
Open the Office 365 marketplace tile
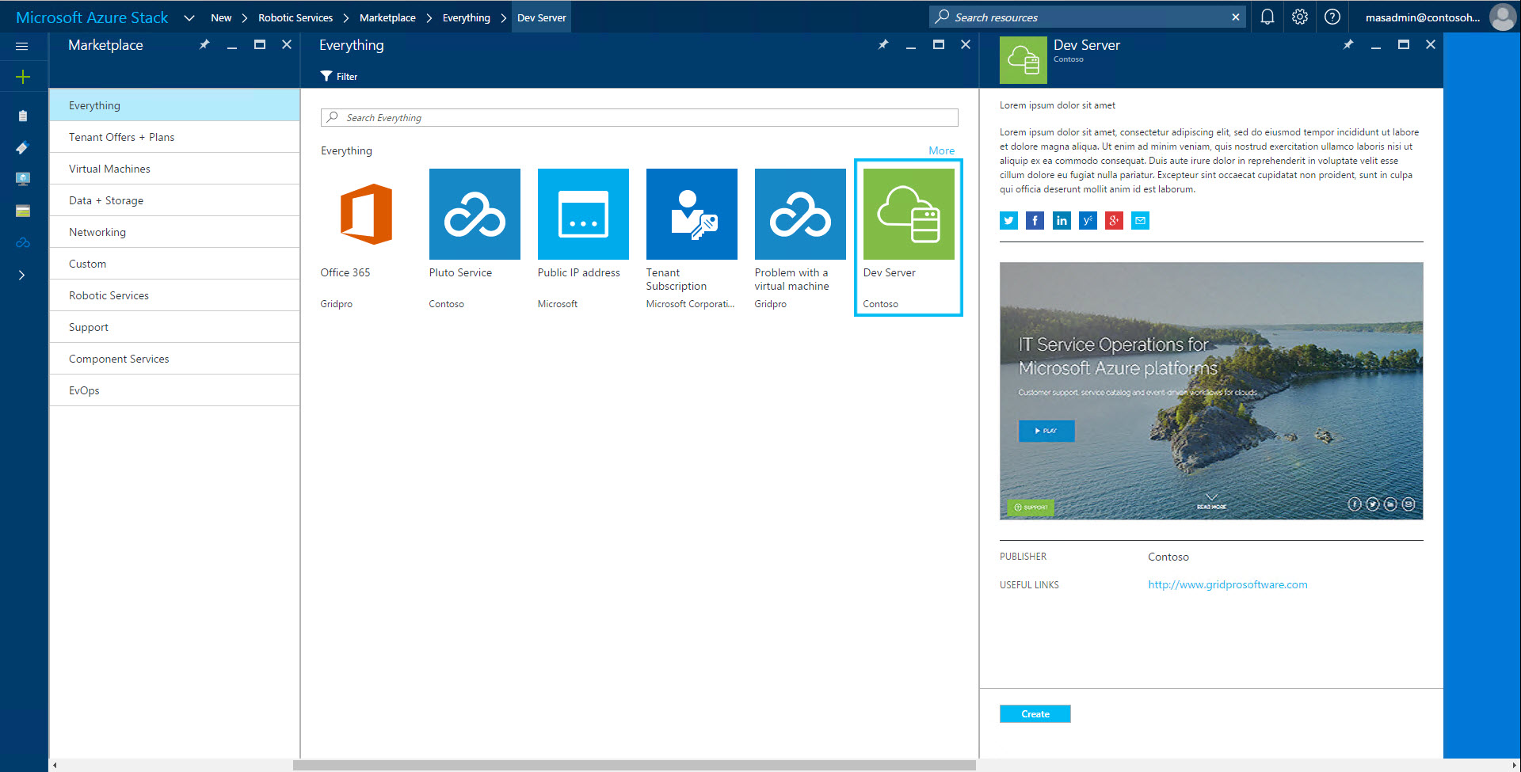pos(366,238)
